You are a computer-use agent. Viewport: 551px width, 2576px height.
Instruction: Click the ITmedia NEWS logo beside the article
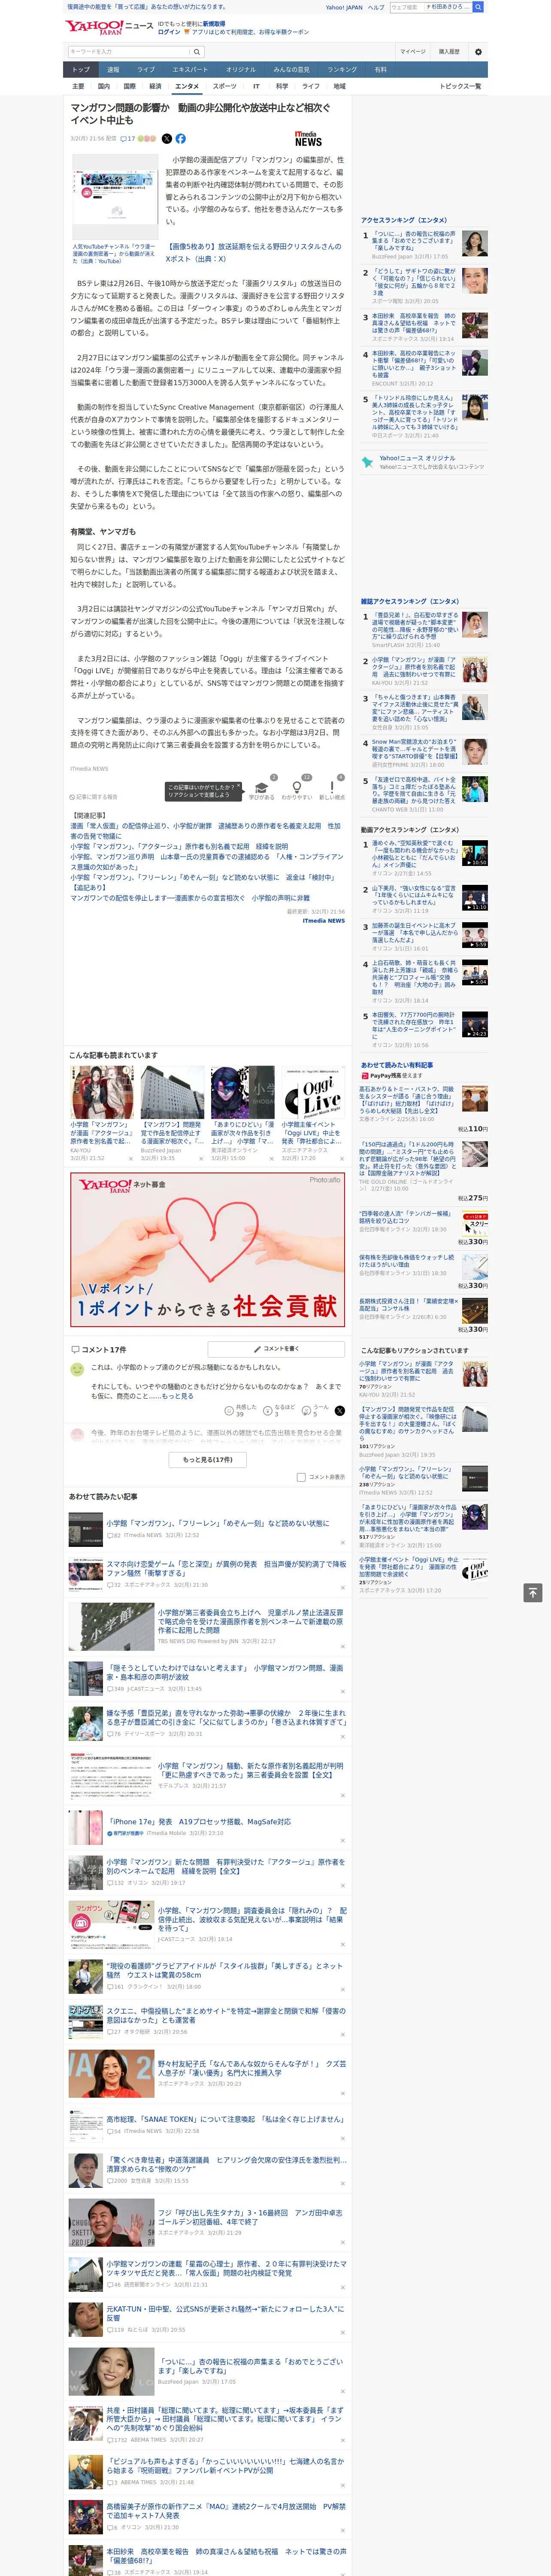tap(308, 139)
